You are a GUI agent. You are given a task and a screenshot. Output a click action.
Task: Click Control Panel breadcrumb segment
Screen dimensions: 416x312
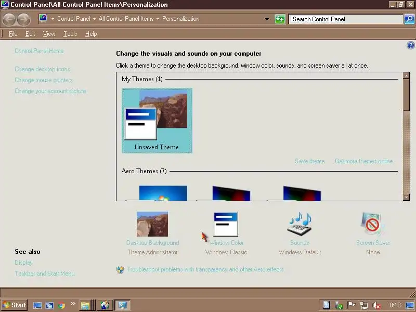point(74,19)
